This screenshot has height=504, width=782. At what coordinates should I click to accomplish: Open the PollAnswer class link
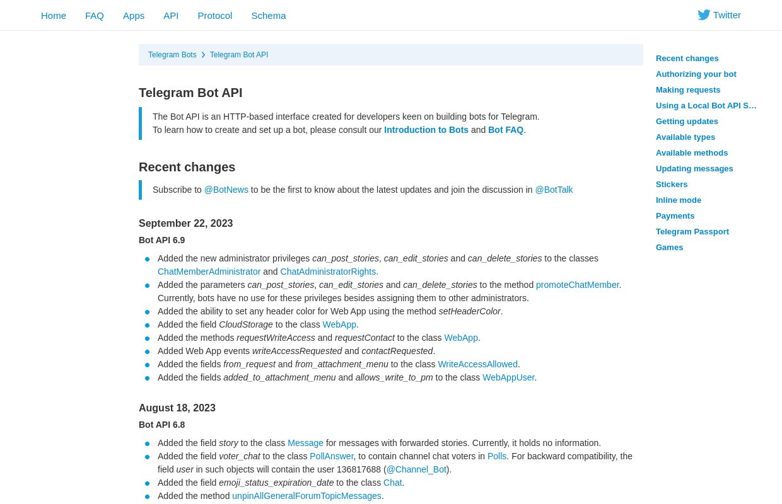pos(332,456)
